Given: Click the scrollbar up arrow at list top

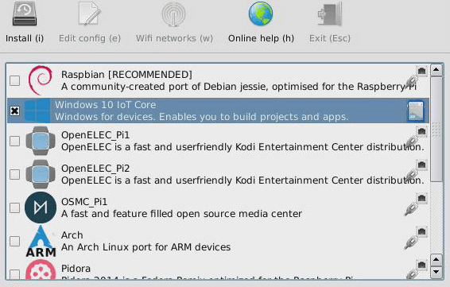Looking at the screenshot, I should tap(436, 70).
